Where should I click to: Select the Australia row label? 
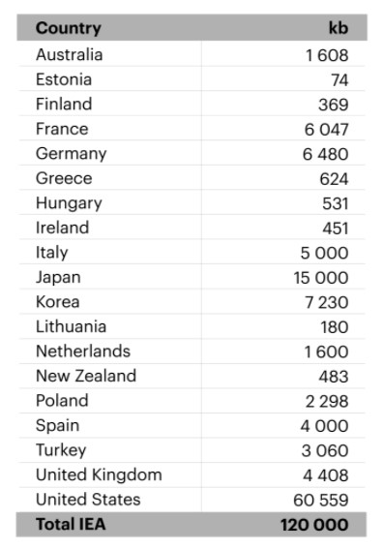click(x=69, y=55)
